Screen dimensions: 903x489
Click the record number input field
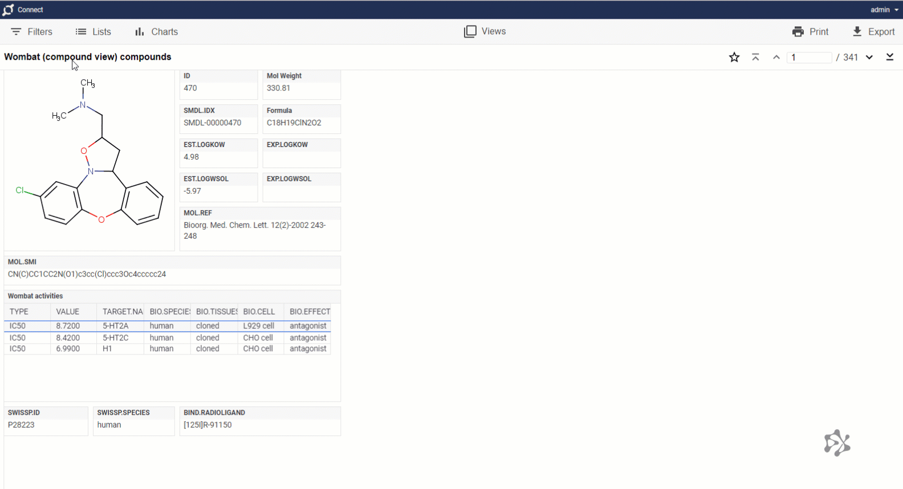(809, 58)
